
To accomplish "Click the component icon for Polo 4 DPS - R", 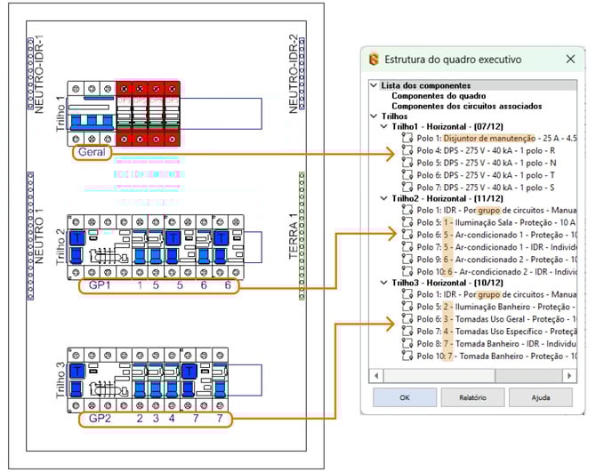I will pos(408,150).
